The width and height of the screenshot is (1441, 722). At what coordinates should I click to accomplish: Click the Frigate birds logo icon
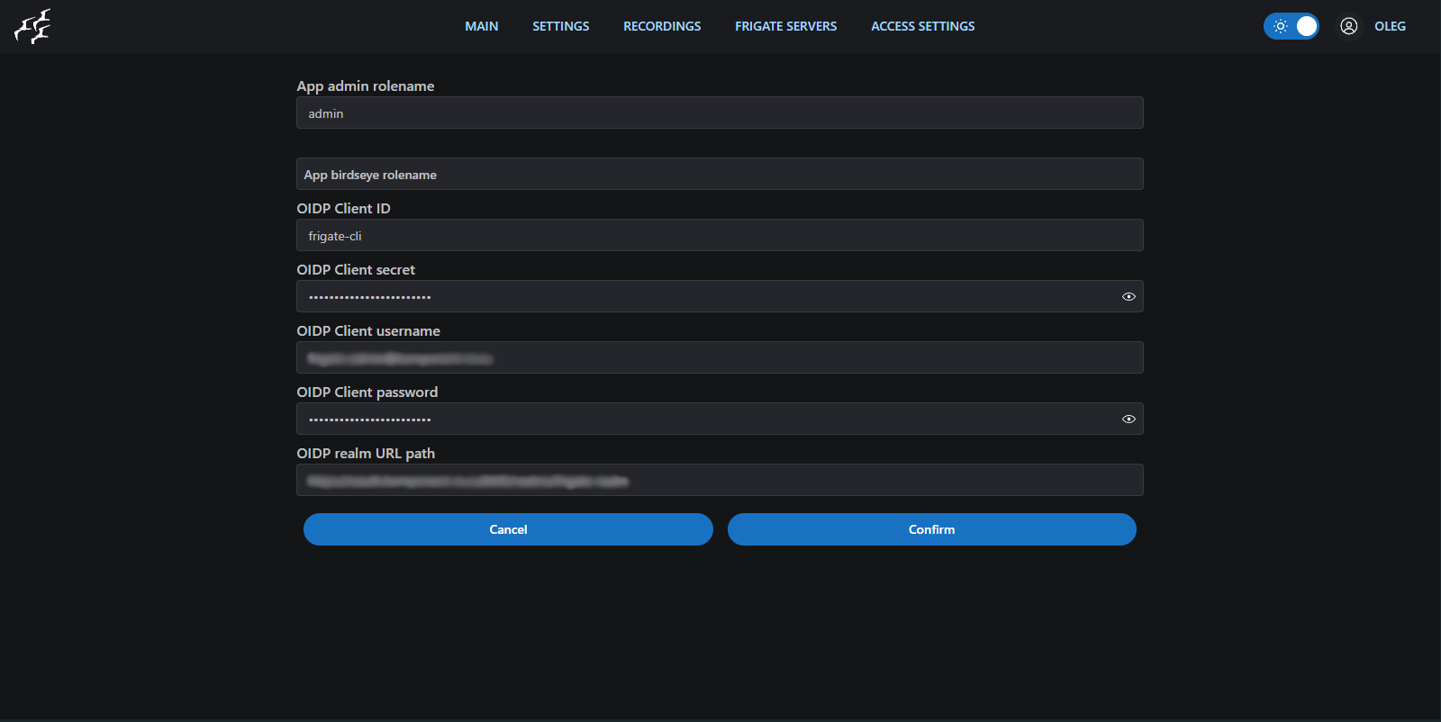point(32,27)
